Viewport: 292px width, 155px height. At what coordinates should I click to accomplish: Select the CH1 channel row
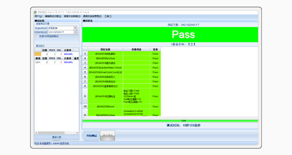pyautogui.click(x=38, y=62)
